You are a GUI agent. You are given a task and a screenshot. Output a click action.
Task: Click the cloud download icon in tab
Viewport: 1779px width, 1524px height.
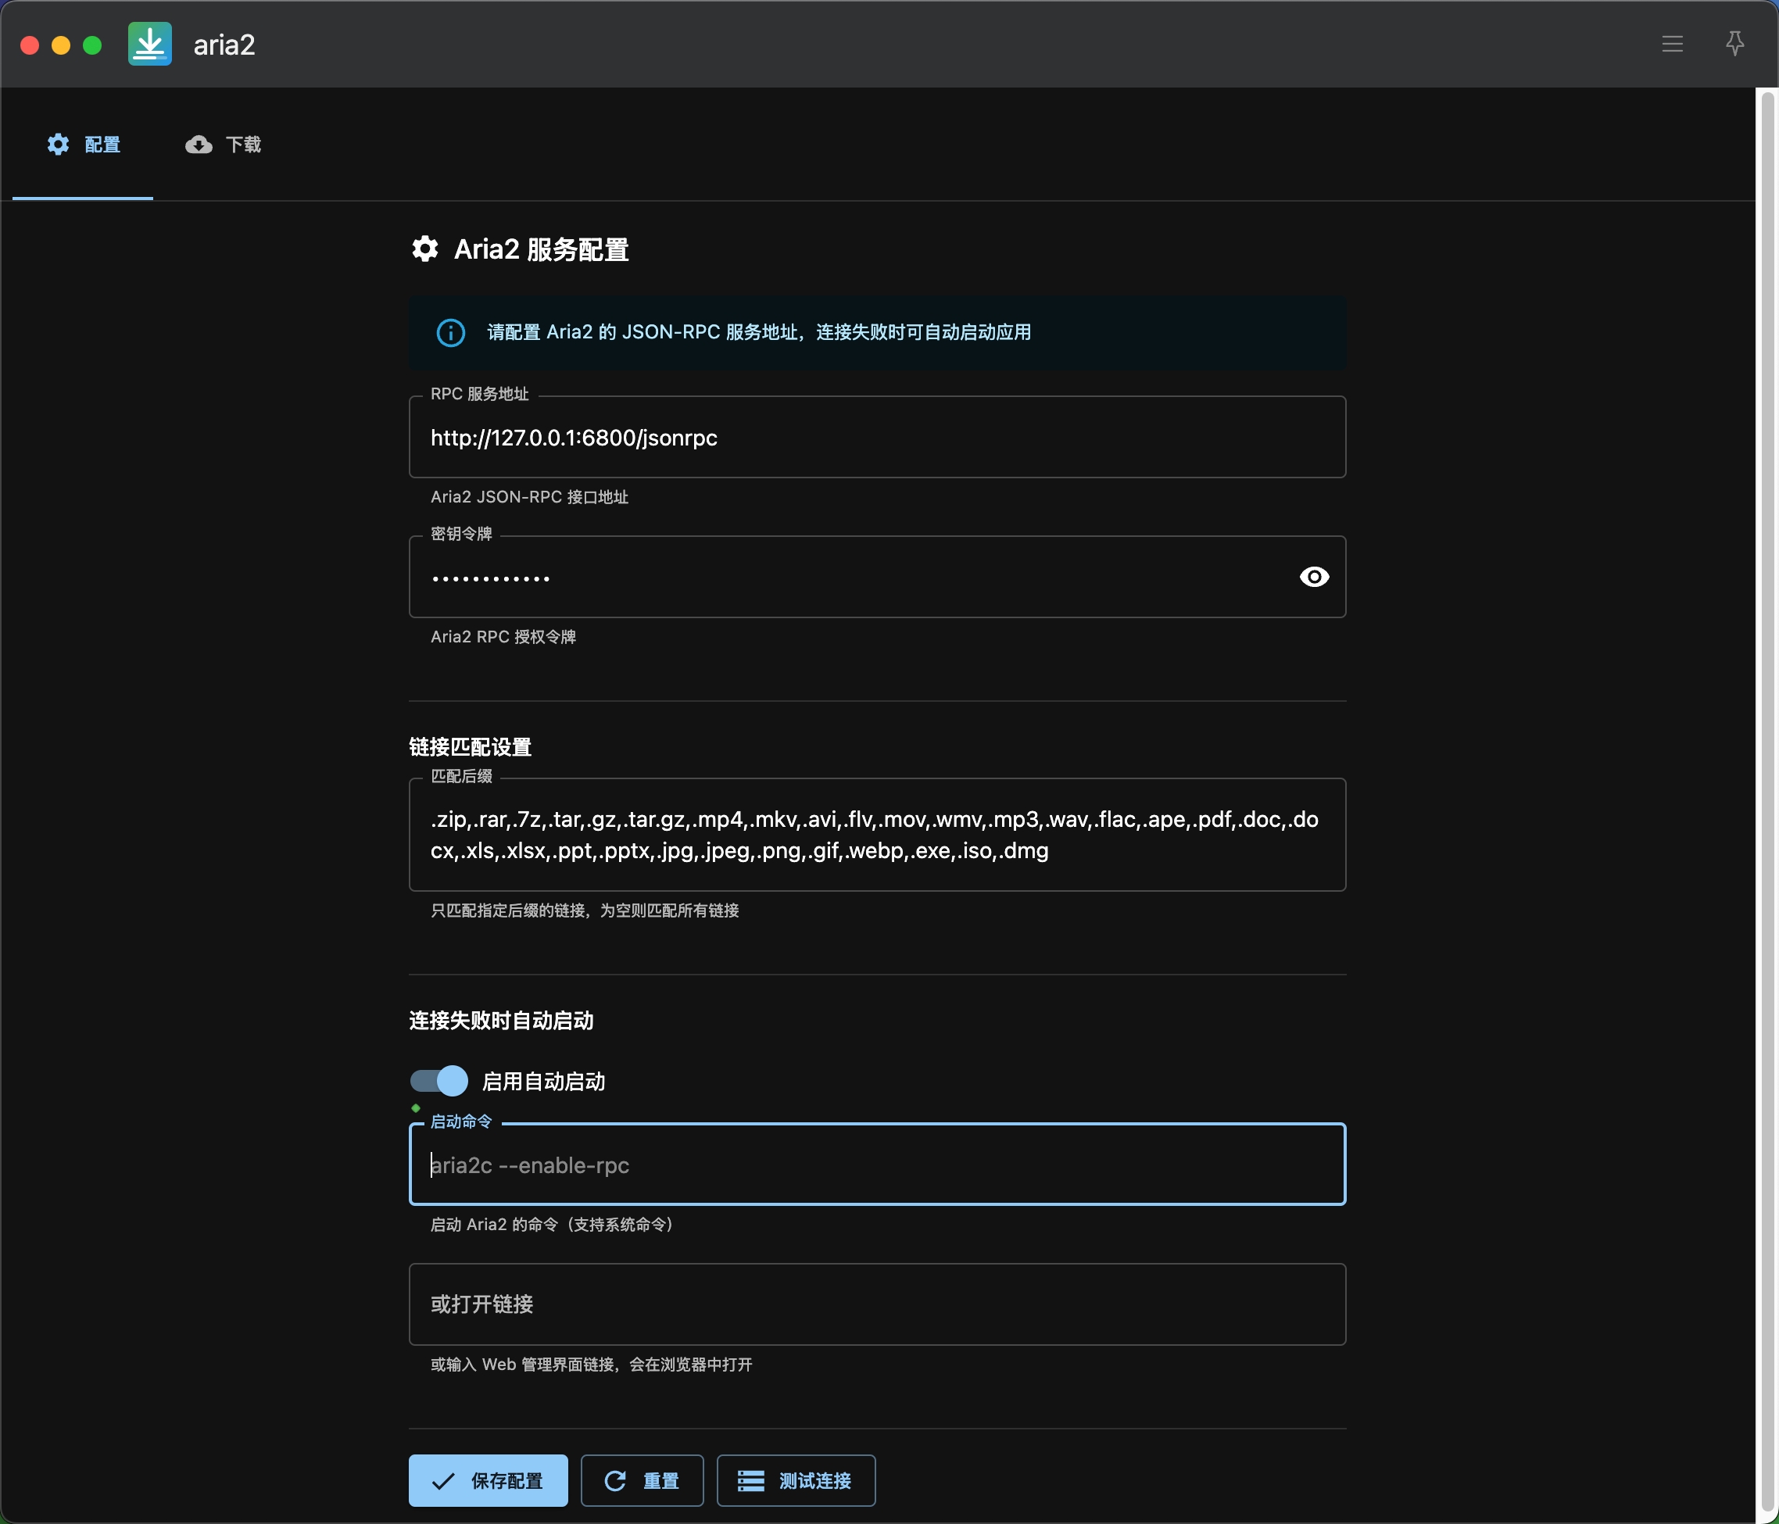click(199, 145)
